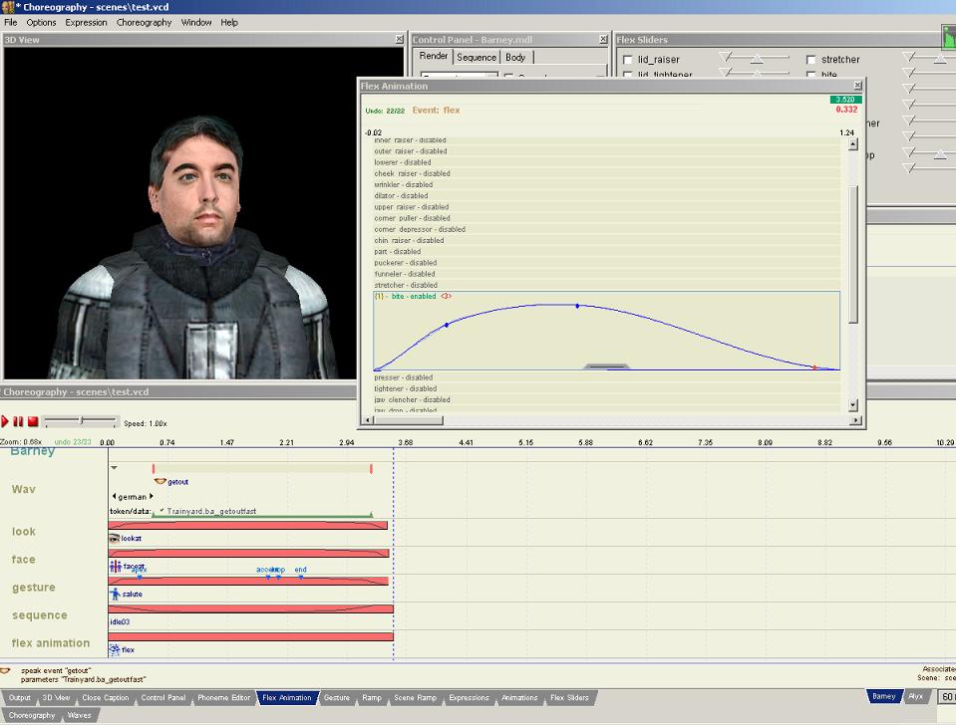Click the speak event icon in status bar
The width and height of the screenshot is (956, 725).
[x=6, y=671]
